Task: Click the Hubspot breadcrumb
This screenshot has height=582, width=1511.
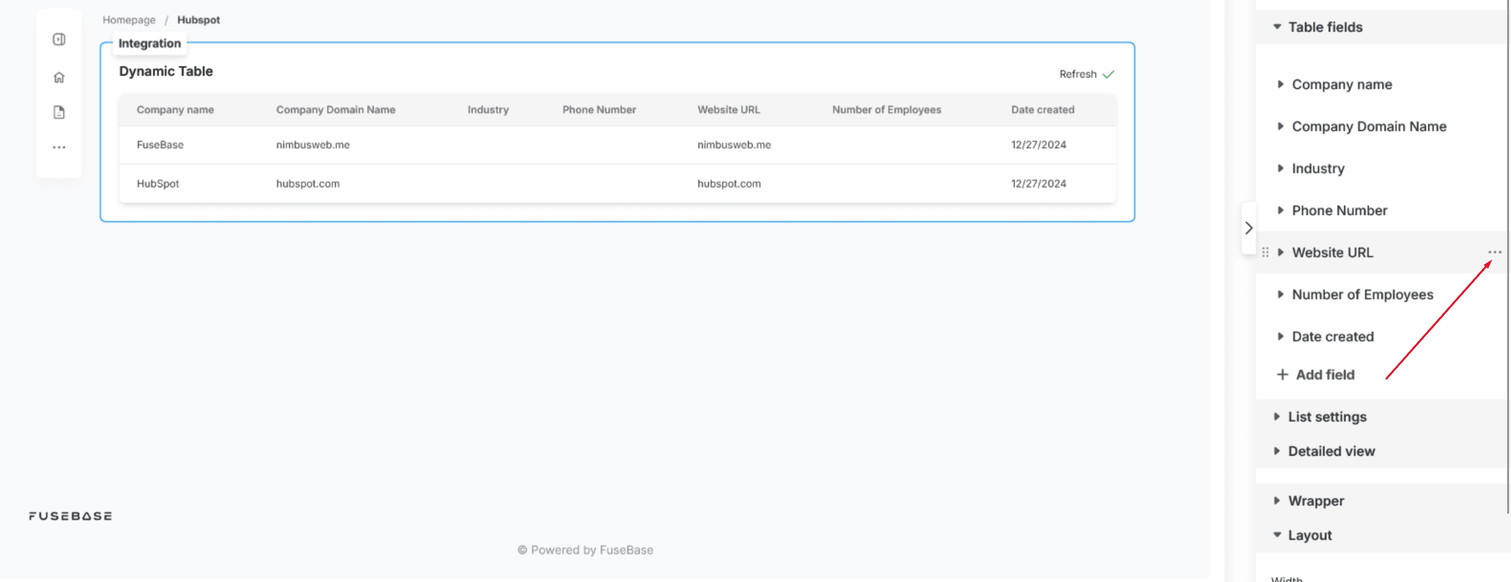Action: 198,20
